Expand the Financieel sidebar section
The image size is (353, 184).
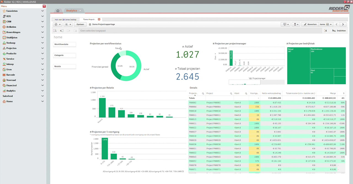coord(23,85)
